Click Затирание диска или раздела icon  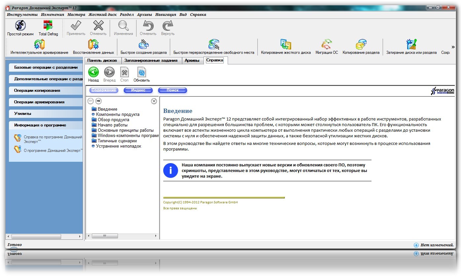[x=411, y=45]
